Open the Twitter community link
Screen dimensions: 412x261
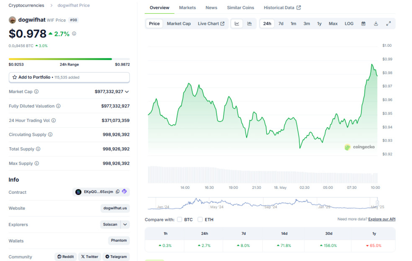pos(90,256)
